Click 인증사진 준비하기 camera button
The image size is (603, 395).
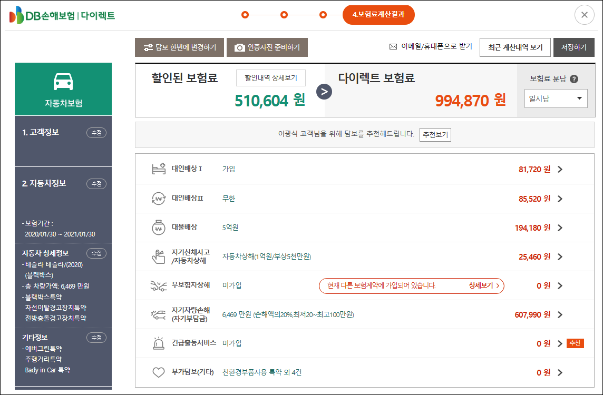[267, 47]
